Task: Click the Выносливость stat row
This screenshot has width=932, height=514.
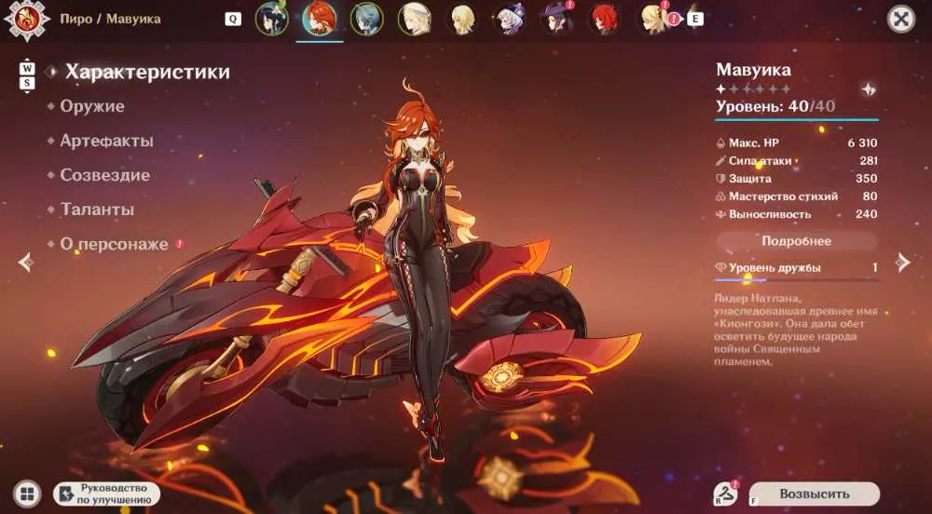Action: point(797,213)
